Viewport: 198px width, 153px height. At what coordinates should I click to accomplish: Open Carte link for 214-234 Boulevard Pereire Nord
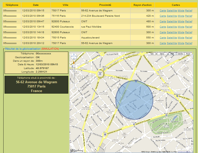[x=163, y=16]
